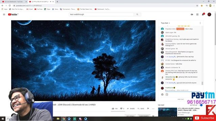Dislike the video with thumbs down
The width and height of the screenshot is (216, 121).
coord(122,109)
